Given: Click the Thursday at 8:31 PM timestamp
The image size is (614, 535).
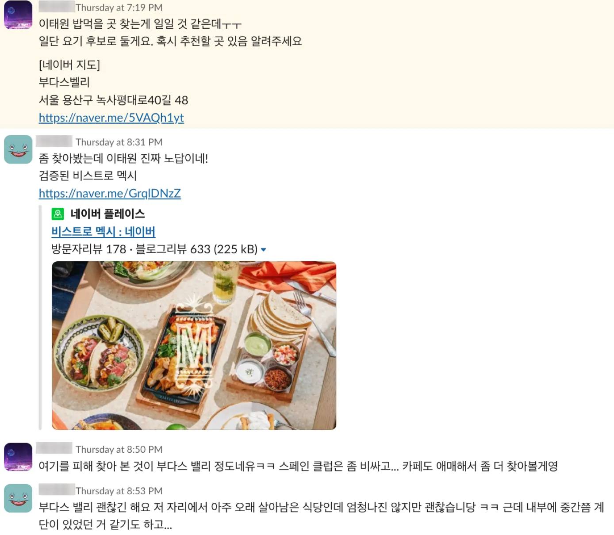Looking at the screenshot, I should tap(119, 142).
